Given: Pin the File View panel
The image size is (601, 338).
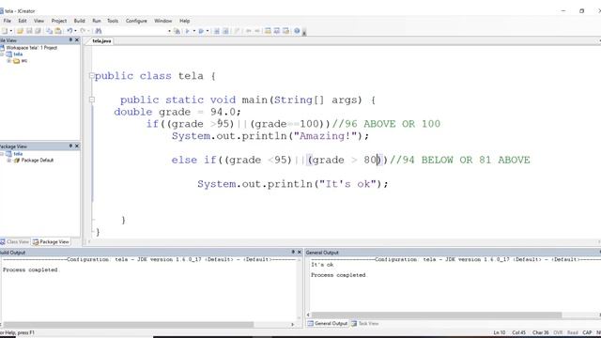Looking at the screenshot, I should coord(70,39).
